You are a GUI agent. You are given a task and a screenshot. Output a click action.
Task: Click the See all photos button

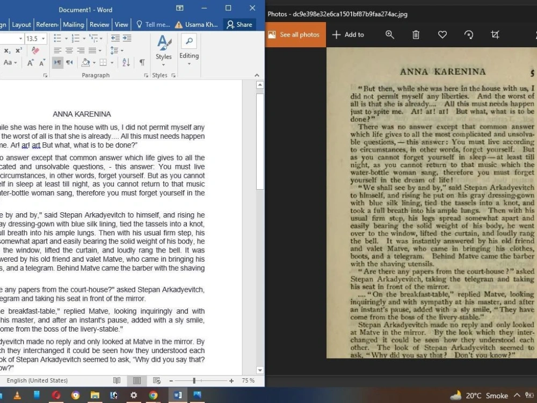(x=295, y=34)
